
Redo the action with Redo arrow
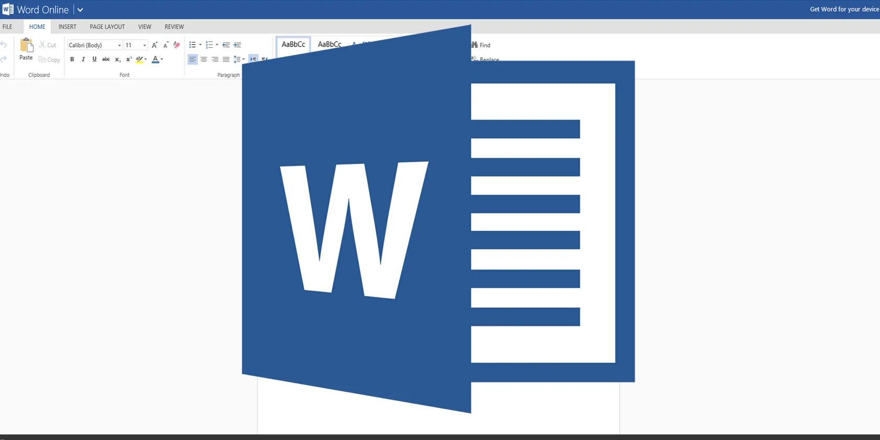point(4,59)
